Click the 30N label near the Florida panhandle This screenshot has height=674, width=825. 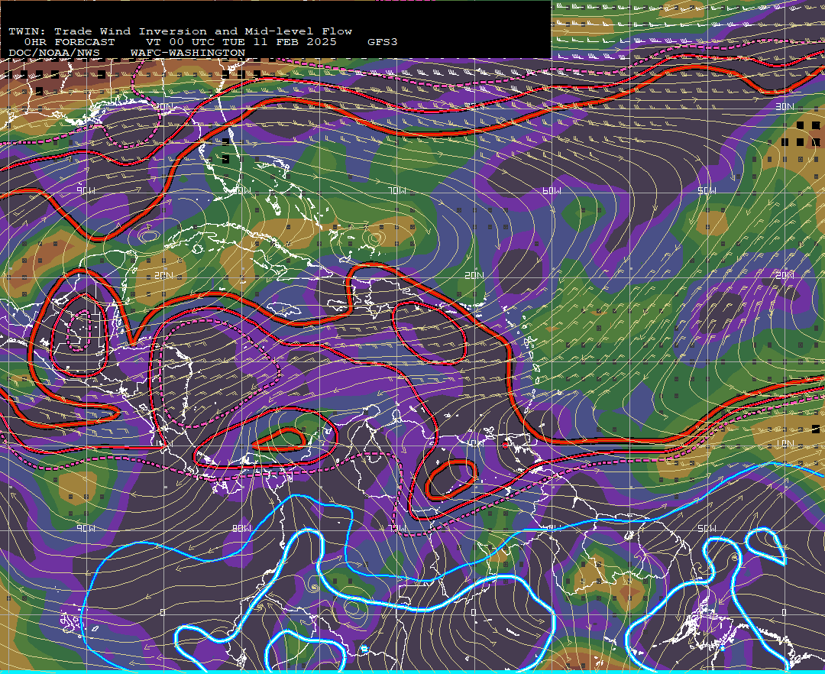tap(163, 107)
